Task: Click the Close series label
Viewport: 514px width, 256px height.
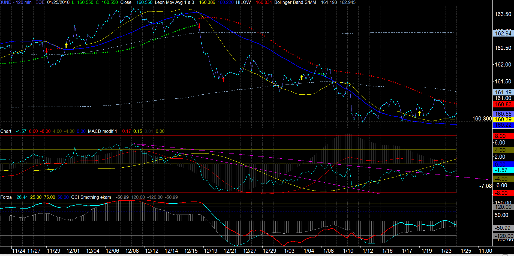Action: (x=126, y=2)
